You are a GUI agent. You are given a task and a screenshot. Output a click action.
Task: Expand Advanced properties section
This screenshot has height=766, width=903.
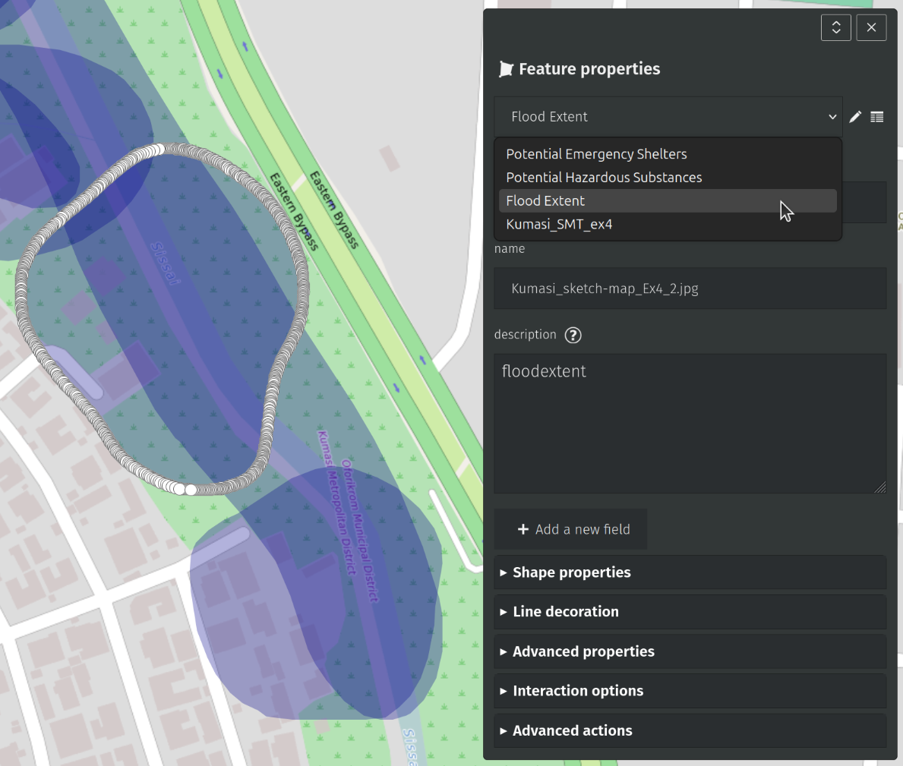(583, 651)
